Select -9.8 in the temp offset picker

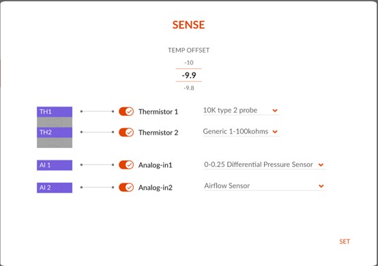point(189,88)
